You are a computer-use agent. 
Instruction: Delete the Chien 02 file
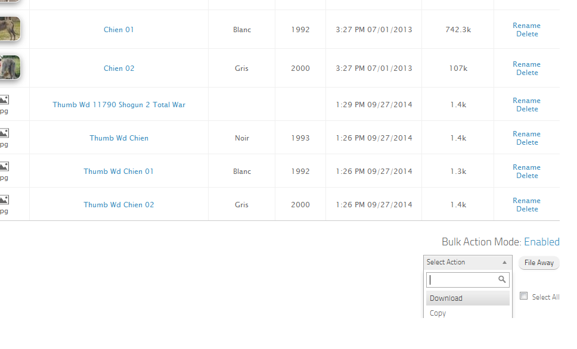[527, 73]
